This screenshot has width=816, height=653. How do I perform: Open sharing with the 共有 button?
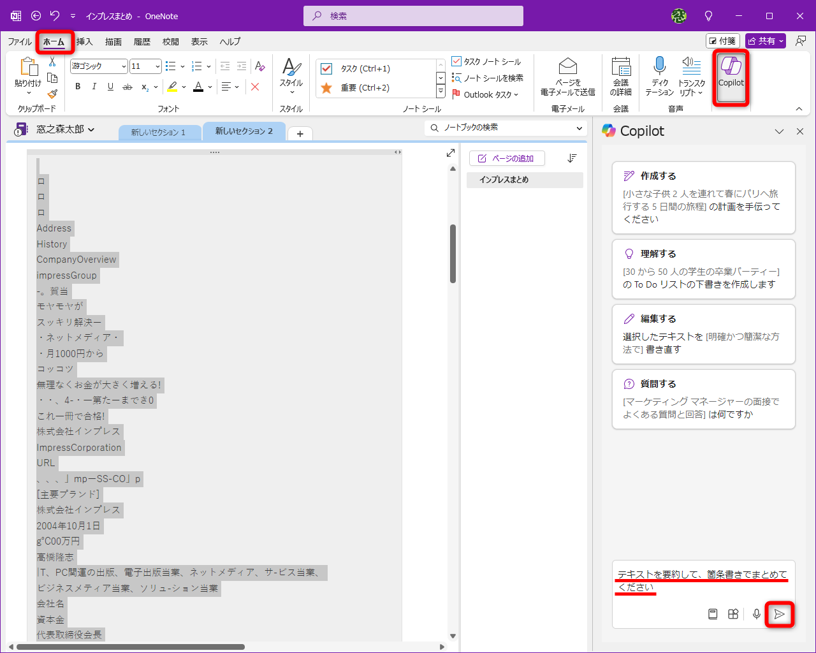pos(765,40)
